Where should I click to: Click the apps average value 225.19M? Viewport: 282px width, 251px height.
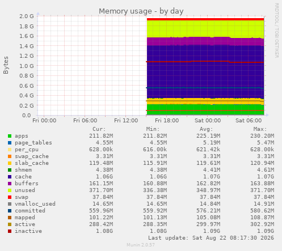[x=208, y=136]
